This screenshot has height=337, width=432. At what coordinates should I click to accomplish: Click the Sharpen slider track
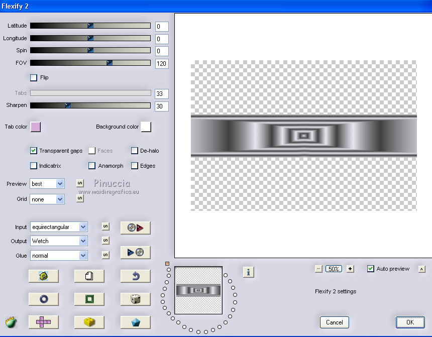(90, 105)
